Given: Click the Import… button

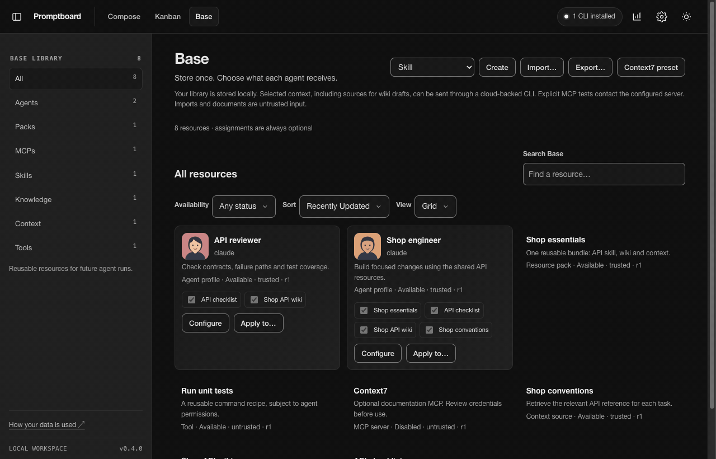Looking at the screenshot, I should (x=542, y=67).
